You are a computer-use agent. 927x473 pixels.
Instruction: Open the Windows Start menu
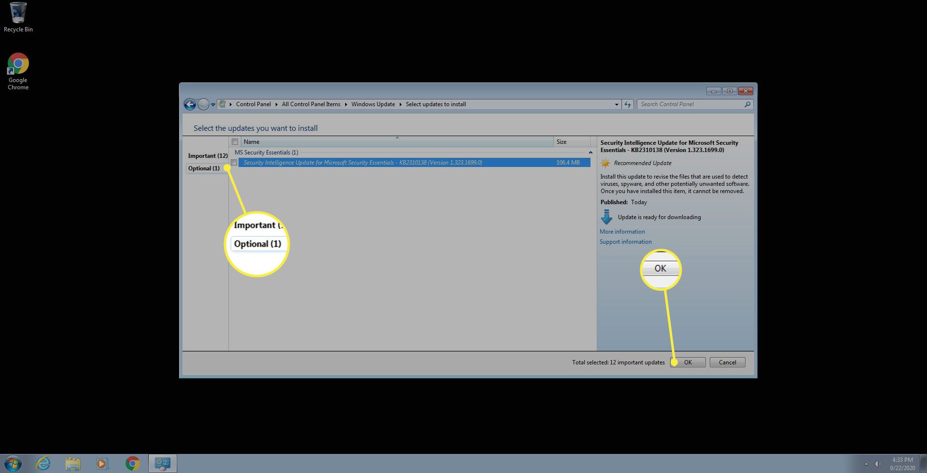point(13,464)
